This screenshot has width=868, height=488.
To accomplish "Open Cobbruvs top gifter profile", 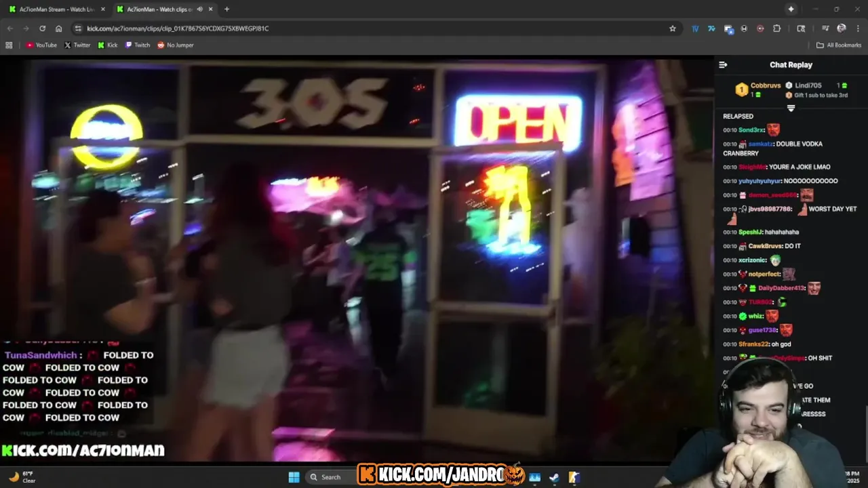I will [766, 85].
